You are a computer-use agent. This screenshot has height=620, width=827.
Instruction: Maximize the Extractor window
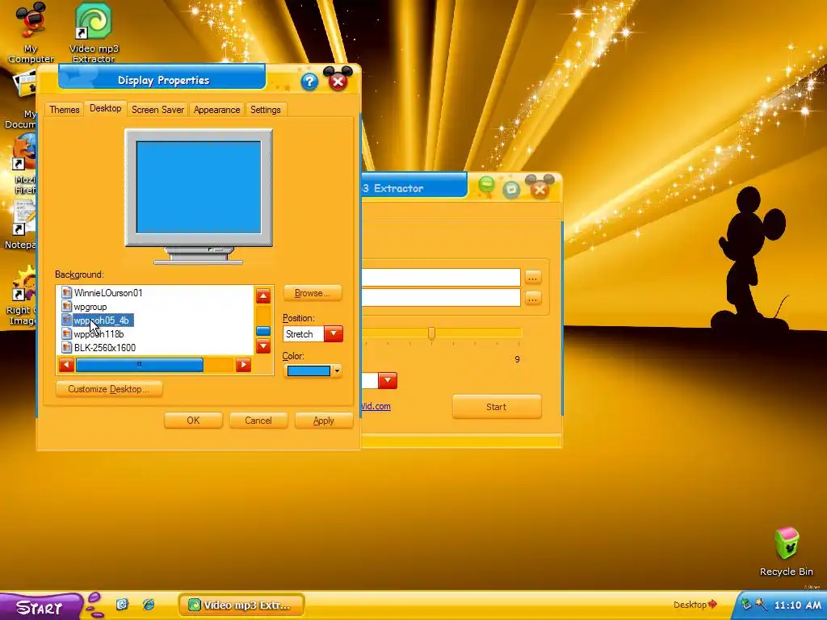click(x=511, y=189)
